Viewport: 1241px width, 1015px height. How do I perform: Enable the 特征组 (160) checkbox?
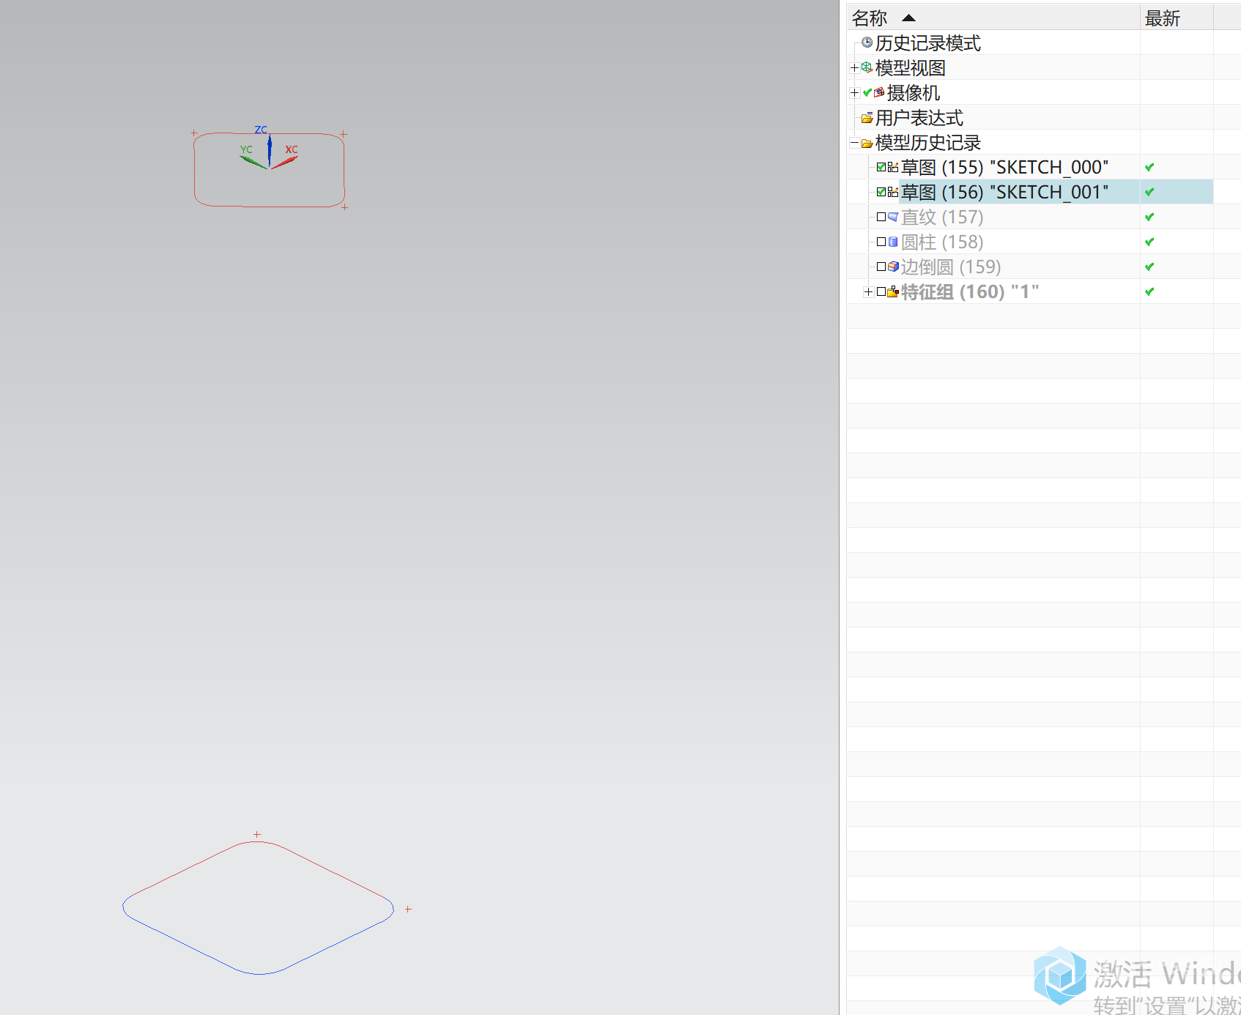(881, 291)
